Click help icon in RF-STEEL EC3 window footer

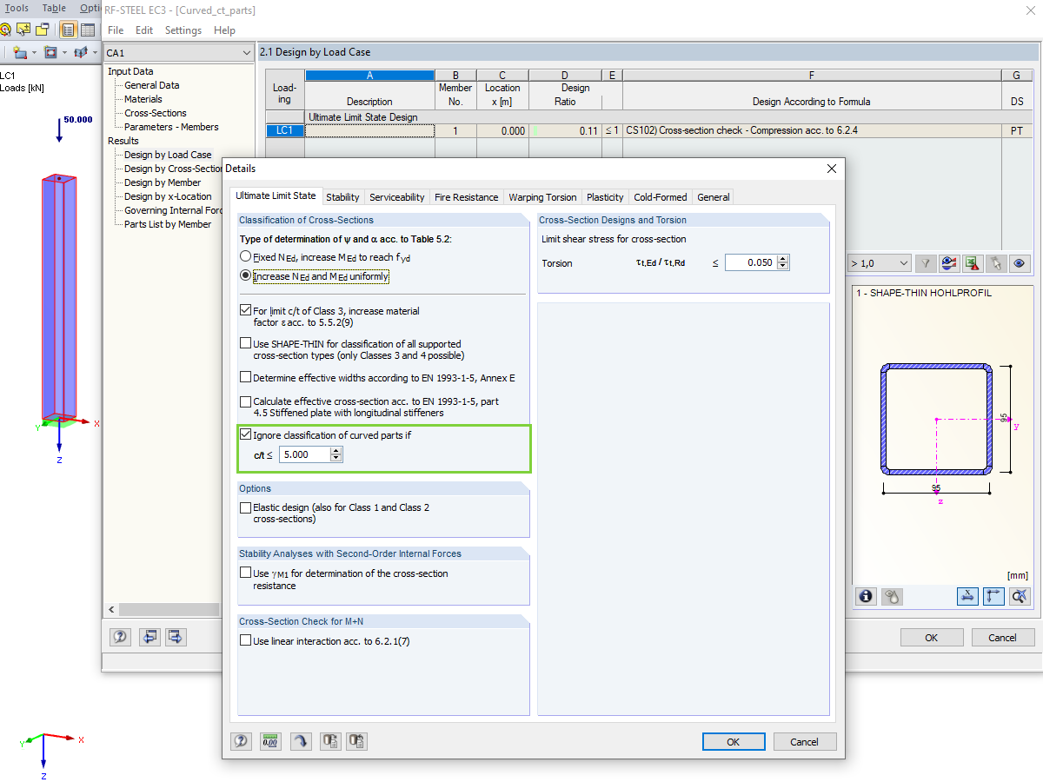[121, 637]
